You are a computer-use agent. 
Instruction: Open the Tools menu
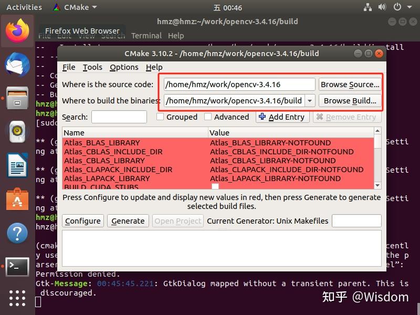(x=92, y=67)
